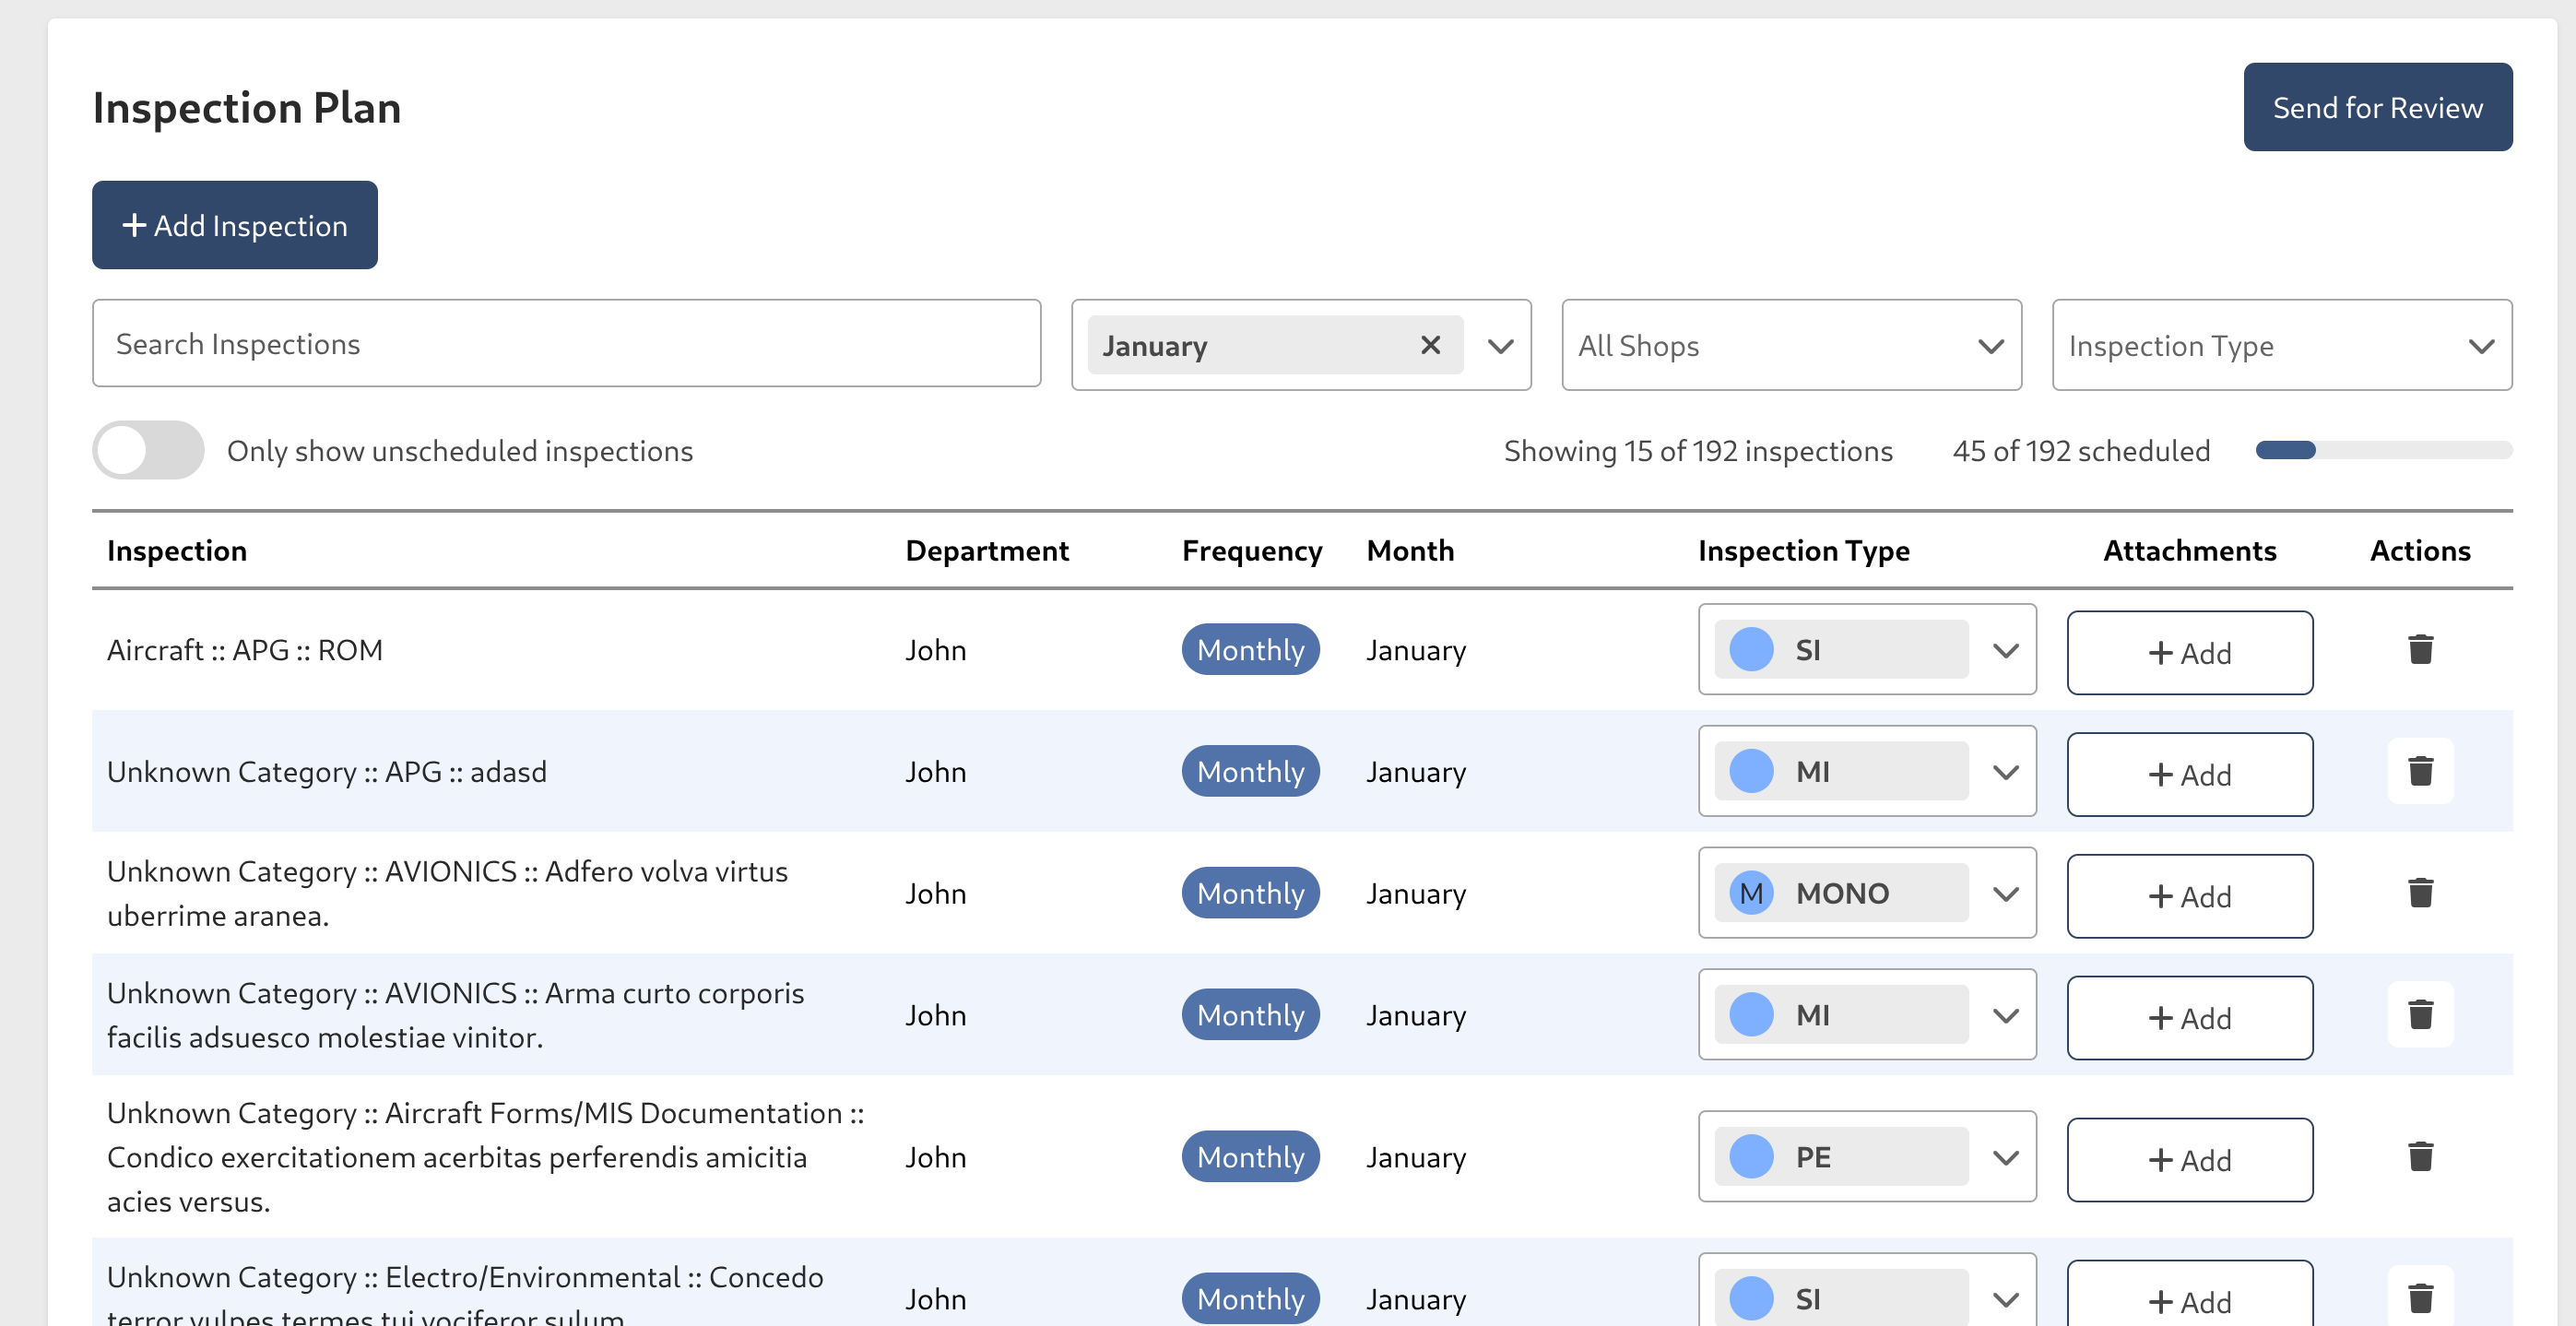The height and width of the screenshot is (1326, 2576).
Task: Click trash icon for APG adasd row
Action: click(x=2419, y=771)
